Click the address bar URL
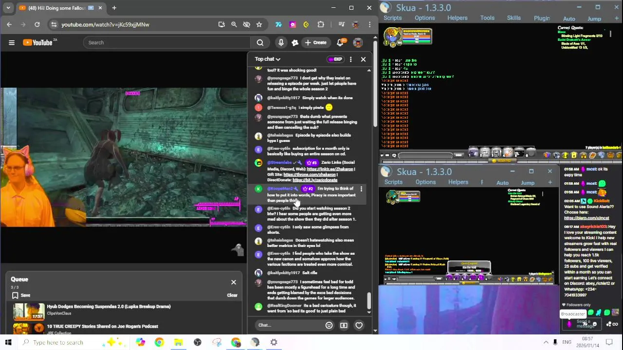The height and width of the screenshot is (350, 623). [x=105, y=24]
